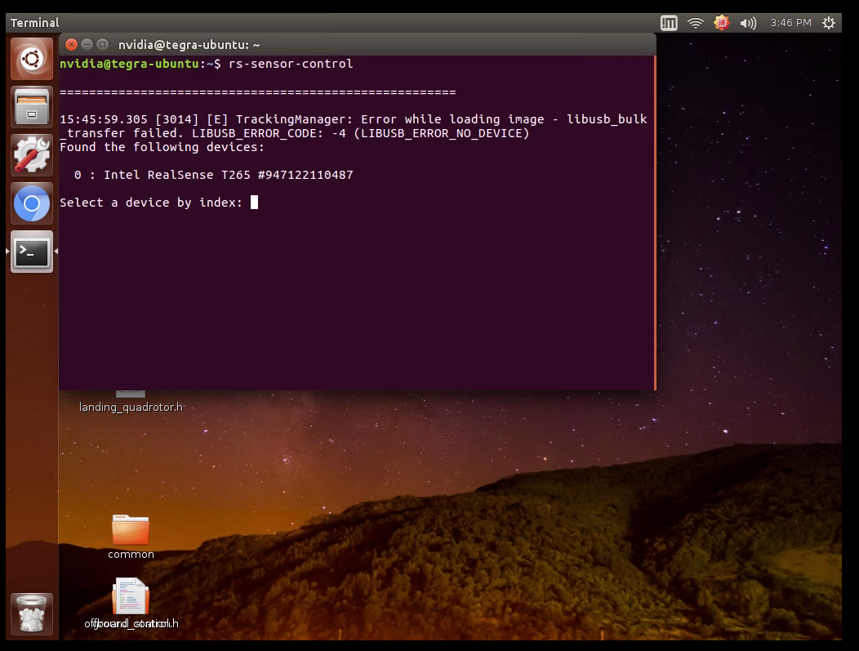Image resolution: width=859 pixels, height=651 pixels.
Task: Open the red-and-yellow indicator icon left of the volume icon
Action: [722, 23]
